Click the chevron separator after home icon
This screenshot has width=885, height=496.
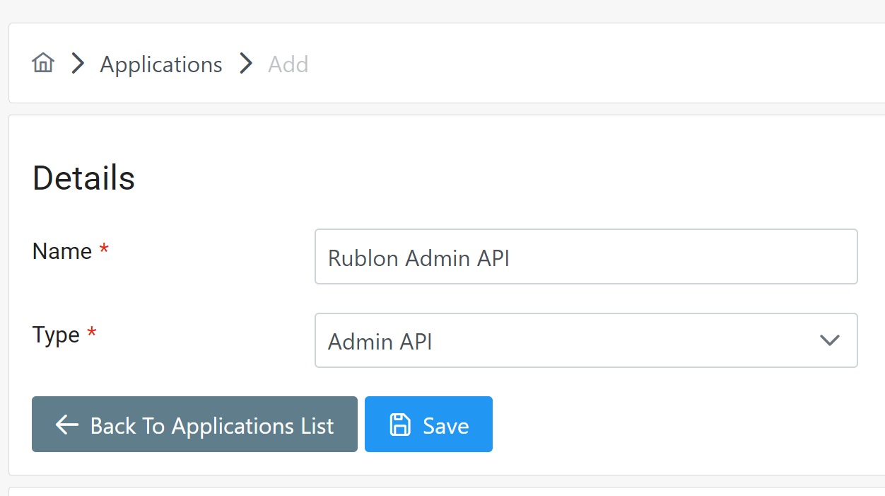(x=78, y=64)
